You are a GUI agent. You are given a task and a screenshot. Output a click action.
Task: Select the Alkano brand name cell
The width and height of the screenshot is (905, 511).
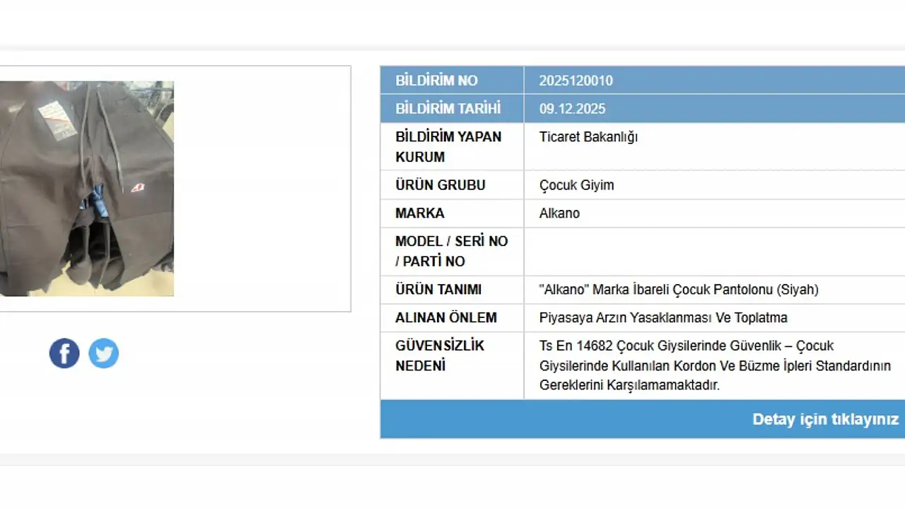click(559, 213)
